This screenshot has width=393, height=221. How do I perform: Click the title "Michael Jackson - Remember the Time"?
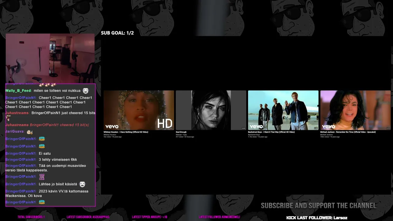[348, 132]
